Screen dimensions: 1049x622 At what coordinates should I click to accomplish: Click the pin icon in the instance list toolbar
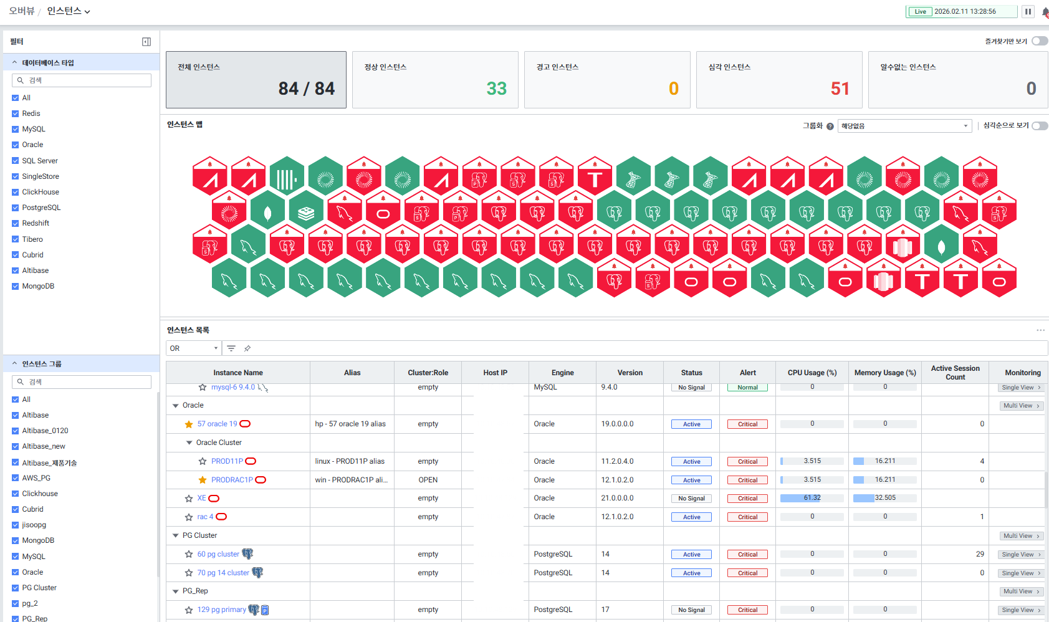pos(247,348)
